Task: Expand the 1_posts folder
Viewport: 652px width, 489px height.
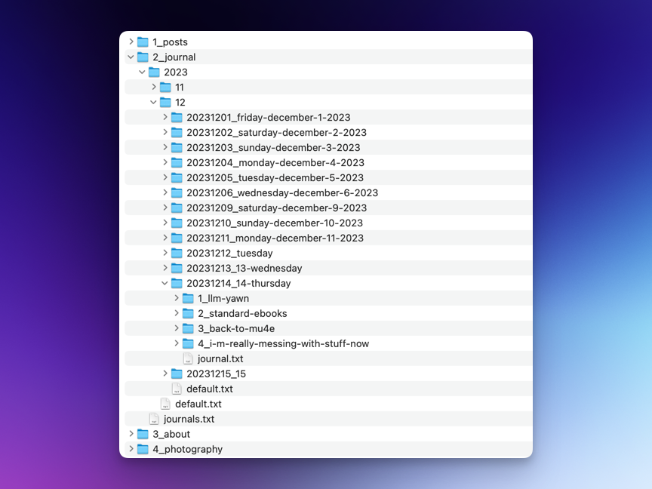Action: [131, 42]
